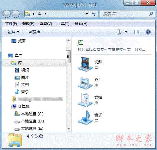Image resolution: width=157 pixels, height=150 pixels.
Task: Select 计算机 in the navigation tree
Action: (x=20, y=107)
